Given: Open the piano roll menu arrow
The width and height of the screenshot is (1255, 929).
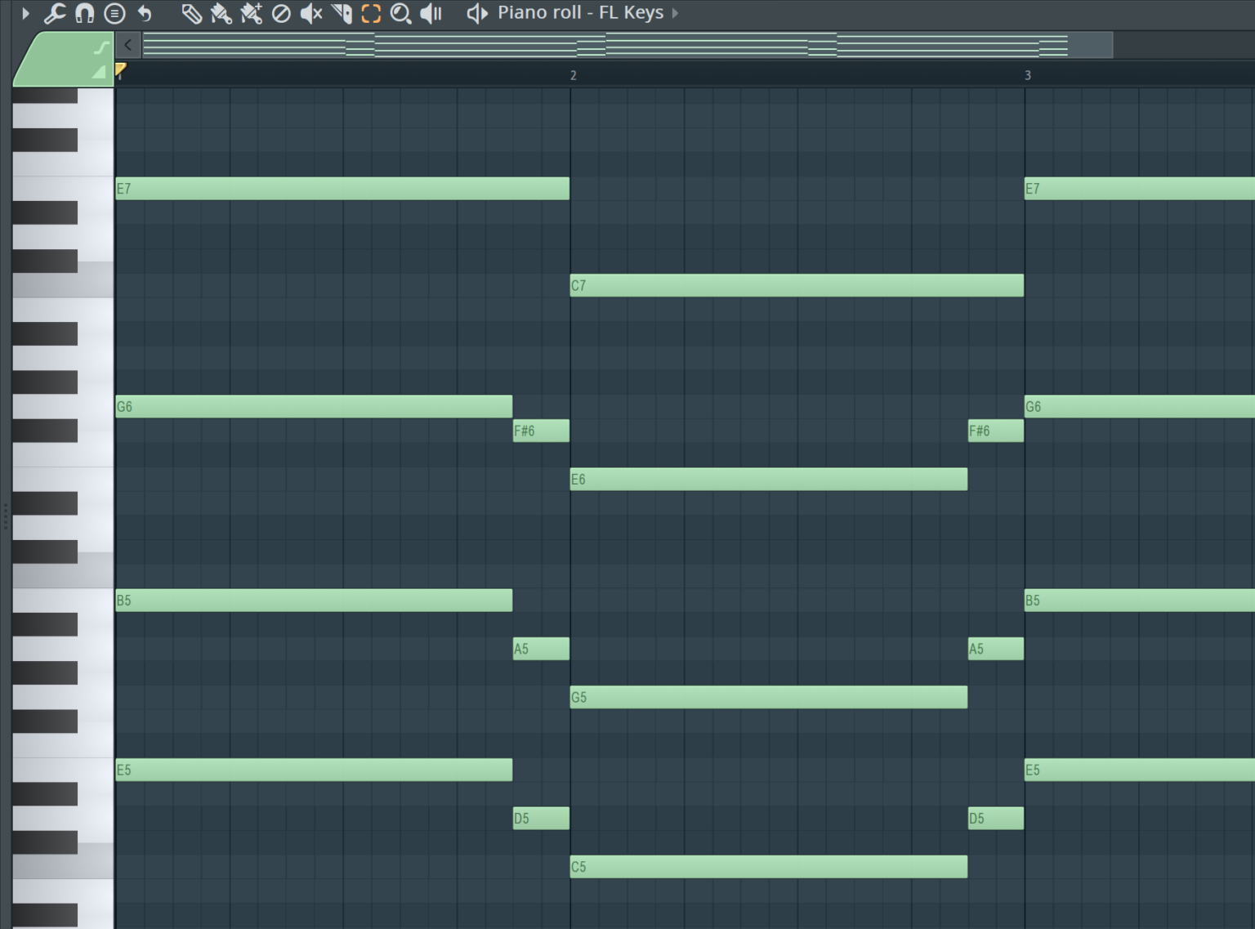Looking at the screenshot, I should [x=25, y=13].
